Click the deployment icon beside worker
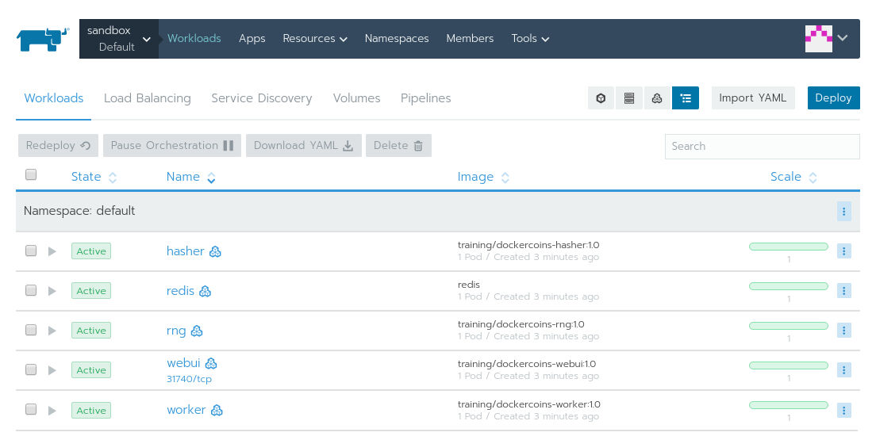 217,411
